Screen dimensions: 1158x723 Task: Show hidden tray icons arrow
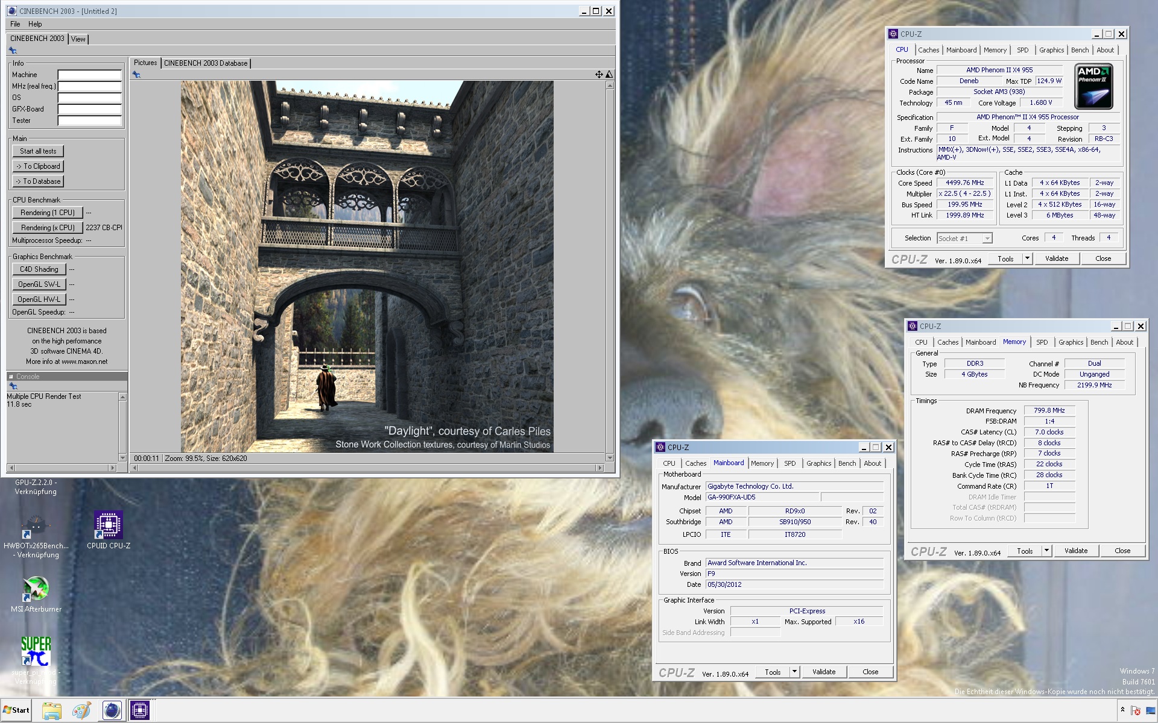[x=1122, y=710]
